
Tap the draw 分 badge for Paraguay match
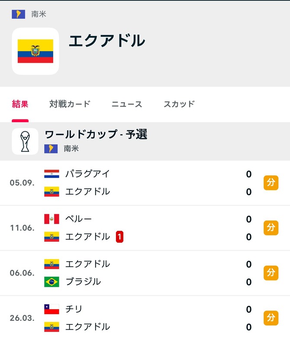(x=271, y=183)
